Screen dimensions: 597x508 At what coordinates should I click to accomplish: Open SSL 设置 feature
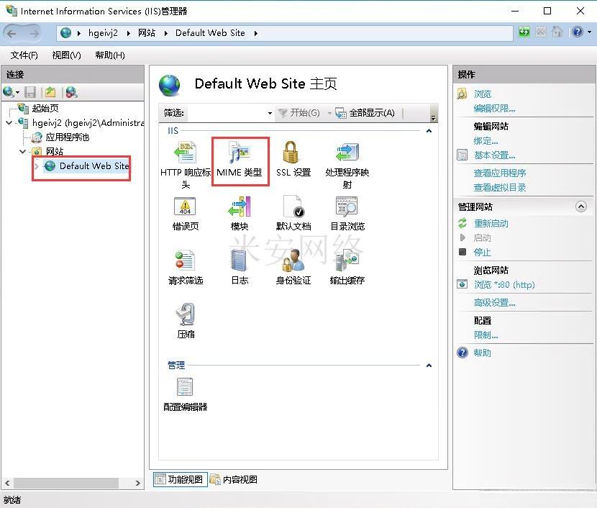pos(293,159)
